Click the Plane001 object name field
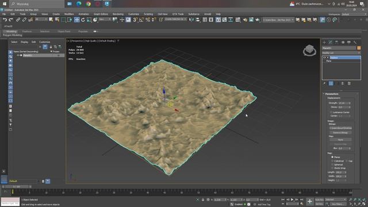368x207 pixels. (x=339, y=48)
